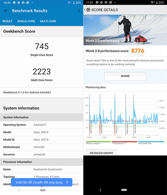Viewport: 167px width, 195px height.
Task: Tap the Wi-Fi icon in right status bar
Action: coord(152,3)
